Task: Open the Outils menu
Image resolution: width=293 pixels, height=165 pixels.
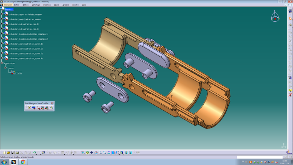Action: tap(57, 5)
